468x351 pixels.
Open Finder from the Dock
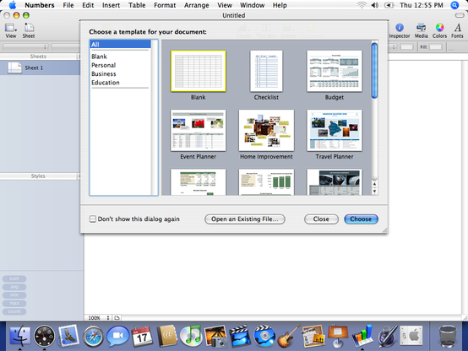click(x=19, y=336)
